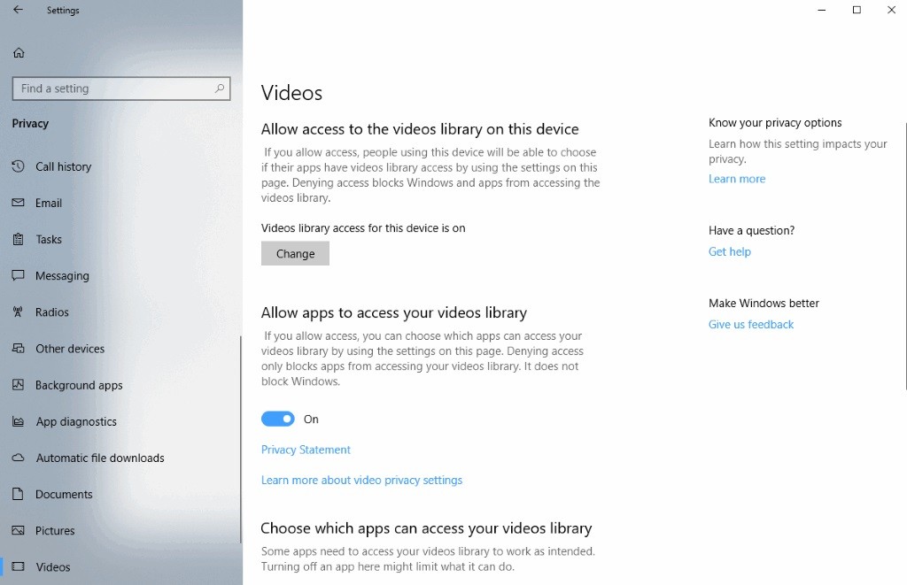Image resolution: width=907 pixels, height=585 pixels.
Task: Open Learn more about video privacy settings
Action: (361, 481)
